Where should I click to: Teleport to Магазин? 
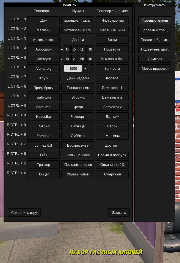pos(43,30)
